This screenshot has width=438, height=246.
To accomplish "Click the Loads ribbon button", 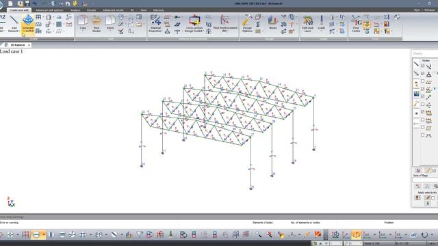I will click(321, 23).
